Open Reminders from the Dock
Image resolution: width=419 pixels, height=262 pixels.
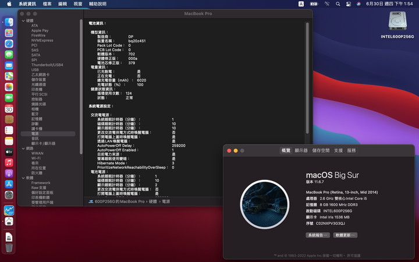(9, 130)
